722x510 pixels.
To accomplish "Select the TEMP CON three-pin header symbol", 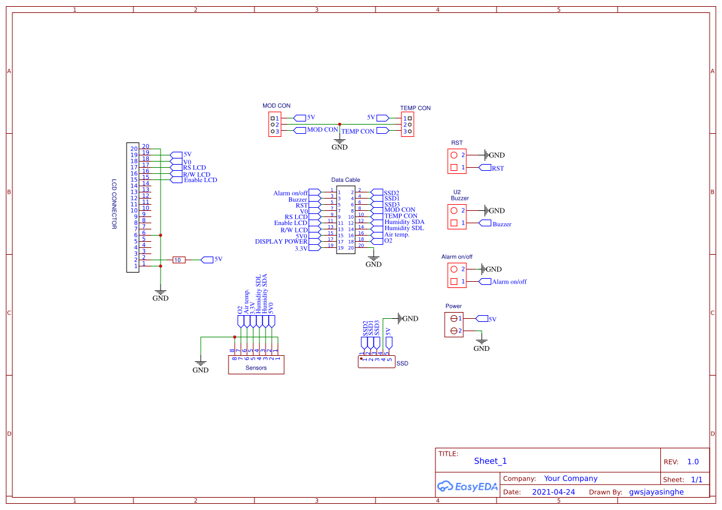I will [x=408, y=125].
